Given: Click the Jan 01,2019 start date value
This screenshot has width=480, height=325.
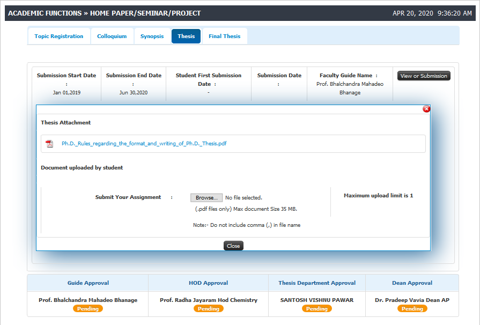Looking at the screenshot, I should (x=67, y=92).
